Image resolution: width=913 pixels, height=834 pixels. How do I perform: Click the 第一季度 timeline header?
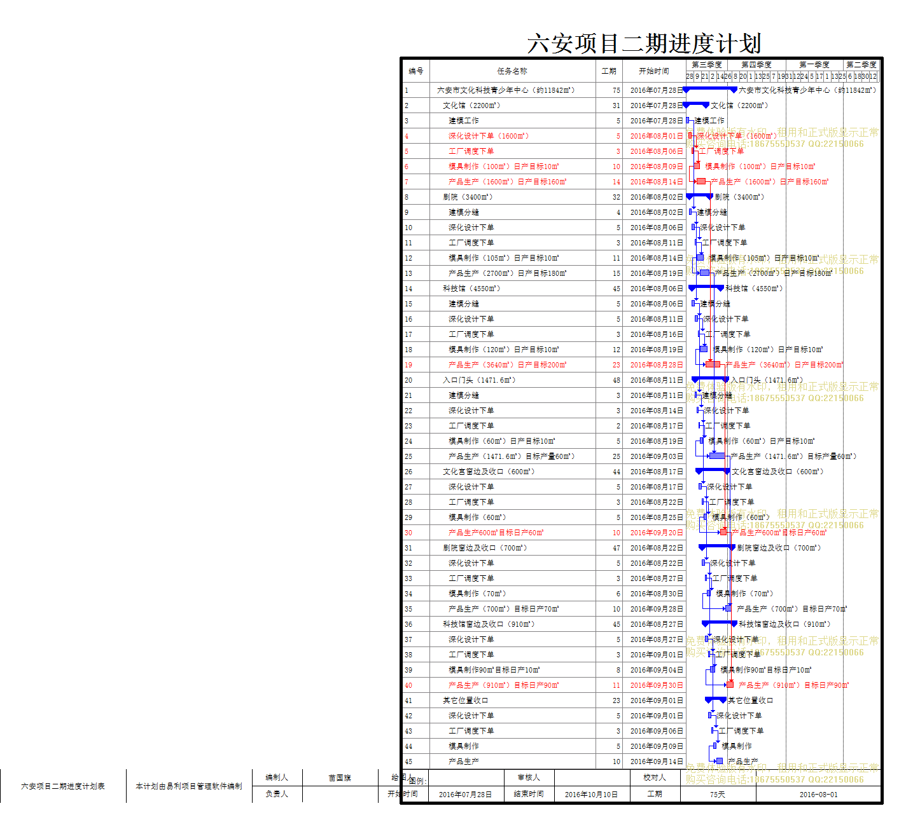814,65
